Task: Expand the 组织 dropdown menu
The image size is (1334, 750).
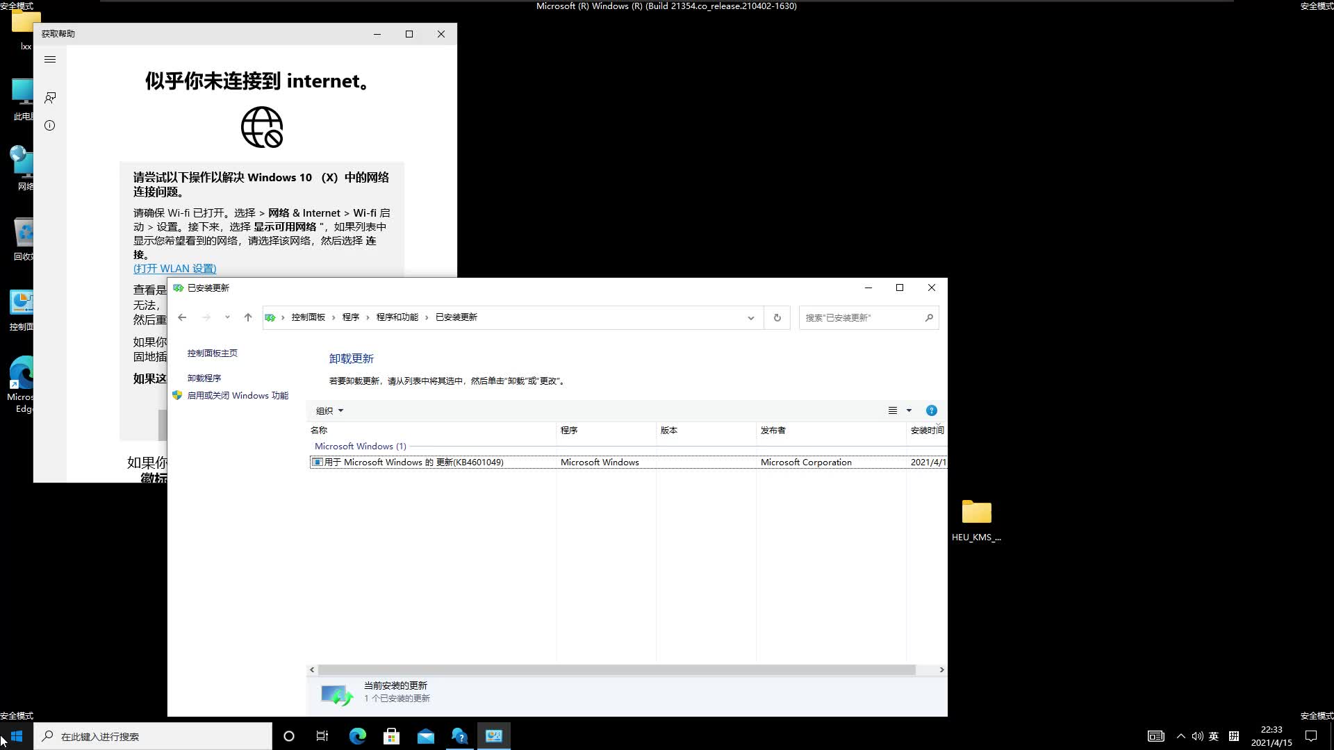Action: click(329, 411)
